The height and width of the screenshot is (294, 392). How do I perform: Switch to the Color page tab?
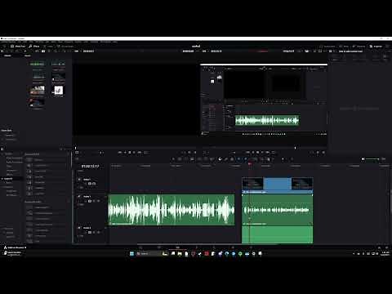point(214,247)
